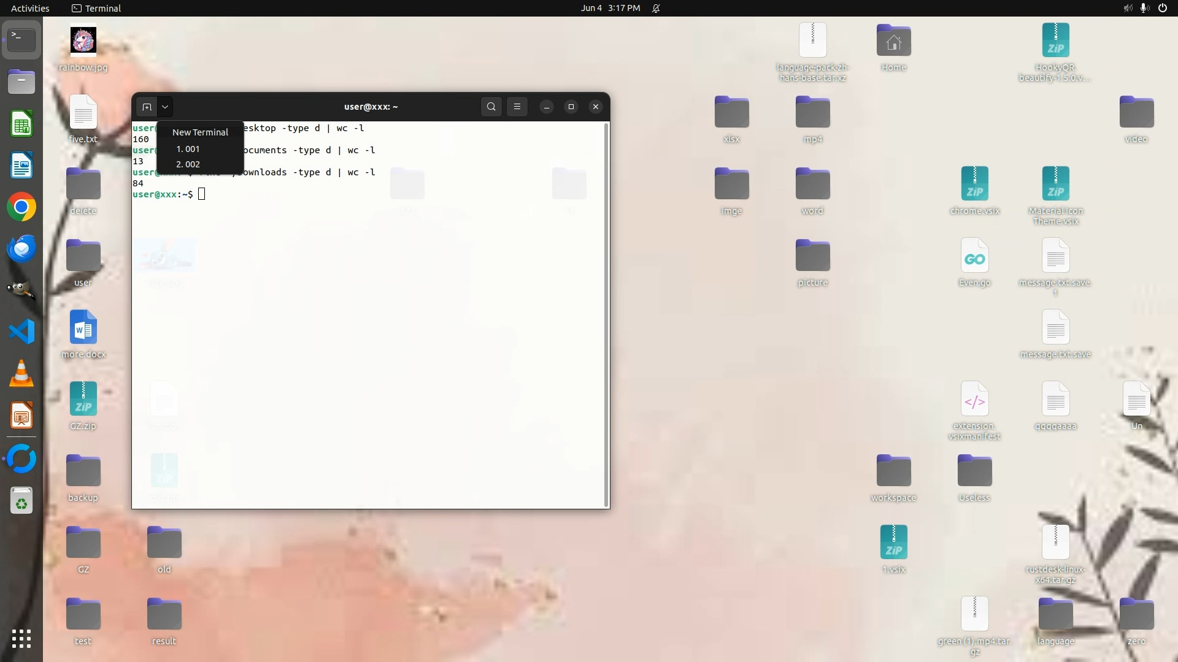Toggle the muted volume icon
The width and height of the screenshot is (1178, 662).
[x=1128, y=8]
